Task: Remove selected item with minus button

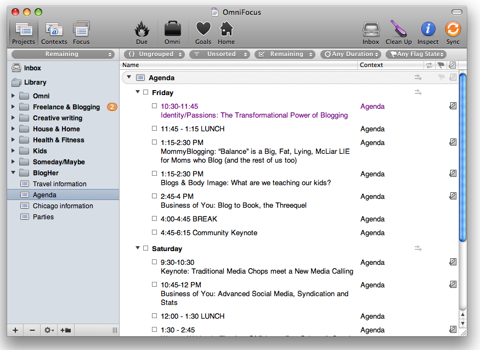Action: [32, 330]
